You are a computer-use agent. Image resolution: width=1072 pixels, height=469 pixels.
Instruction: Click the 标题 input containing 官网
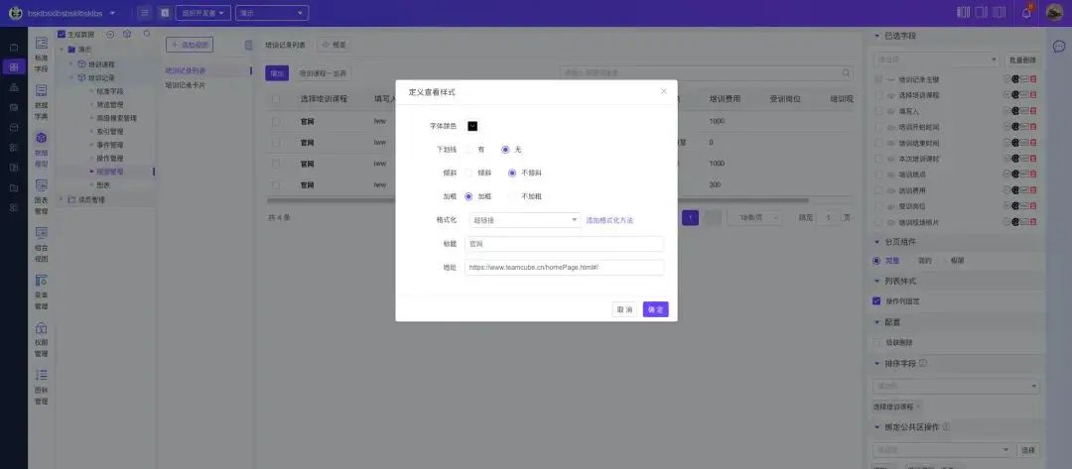[564, 244]
